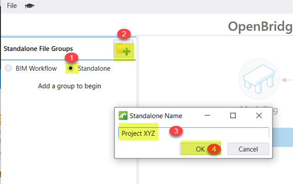Cancel the Standalone Name dialog
Image resolution: width=293 pixels, height=184 pixels.
(x=248, y=149)
